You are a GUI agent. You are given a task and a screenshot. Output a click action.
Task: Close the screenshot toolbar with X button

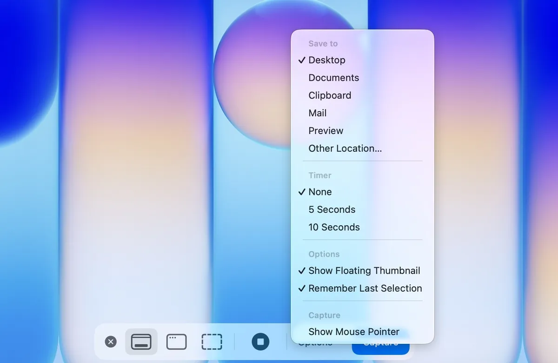pos(111,342)
